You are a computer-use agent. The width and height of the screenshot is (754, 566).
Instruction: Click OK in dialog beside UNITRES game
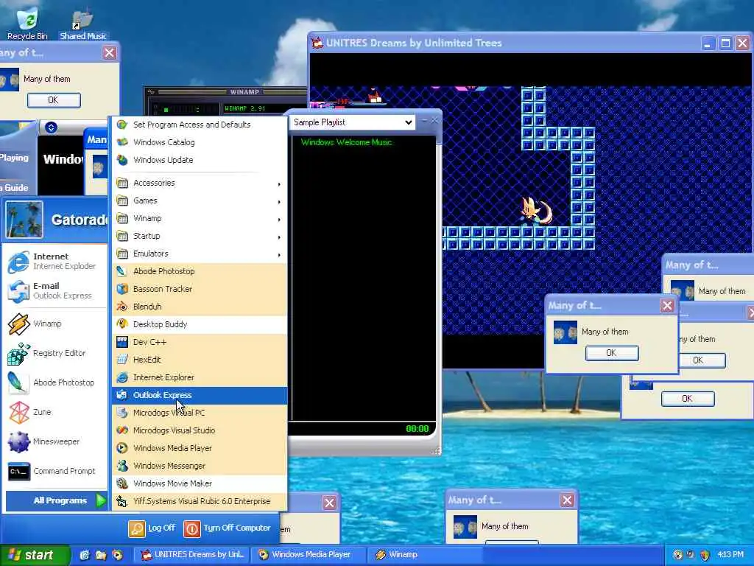click(612, 353)
